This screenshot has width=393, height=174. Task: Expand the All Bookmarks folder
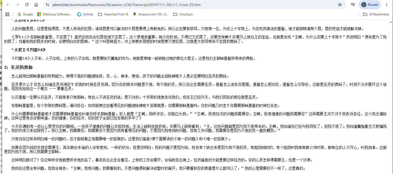click(376, 14)
